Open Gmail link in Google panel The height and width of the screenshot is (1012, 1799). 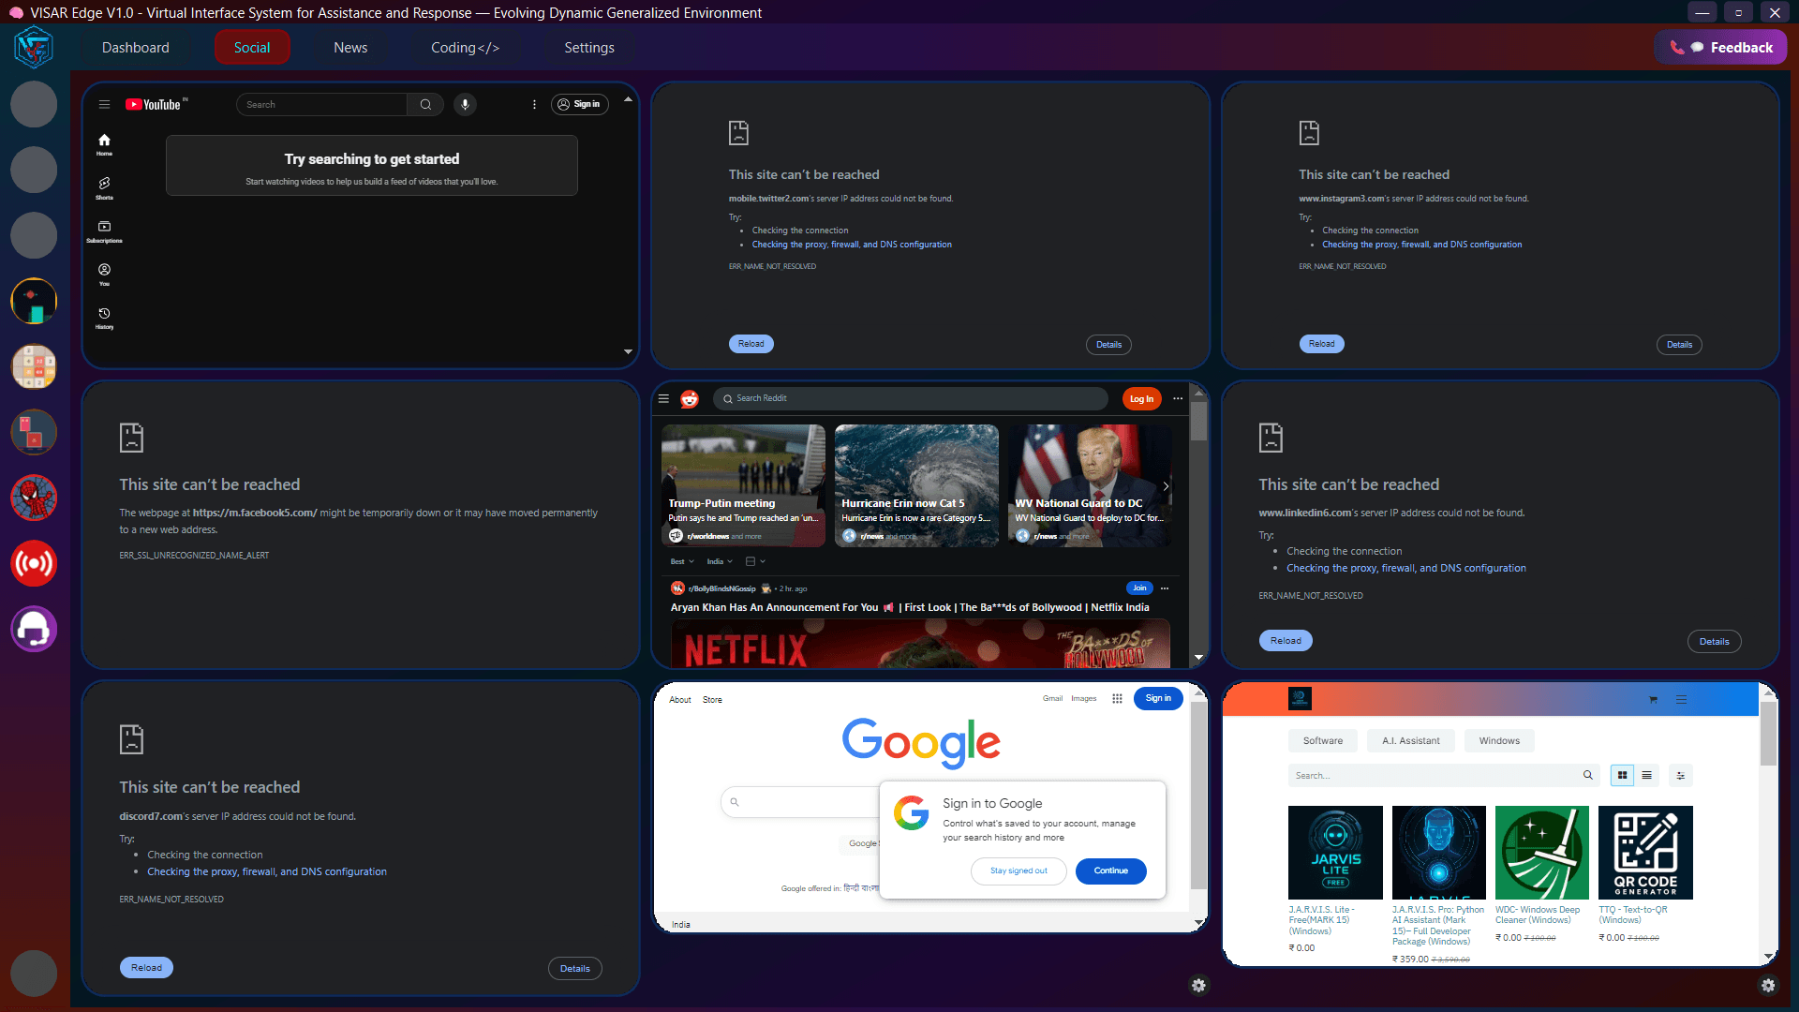[1052, 698]
